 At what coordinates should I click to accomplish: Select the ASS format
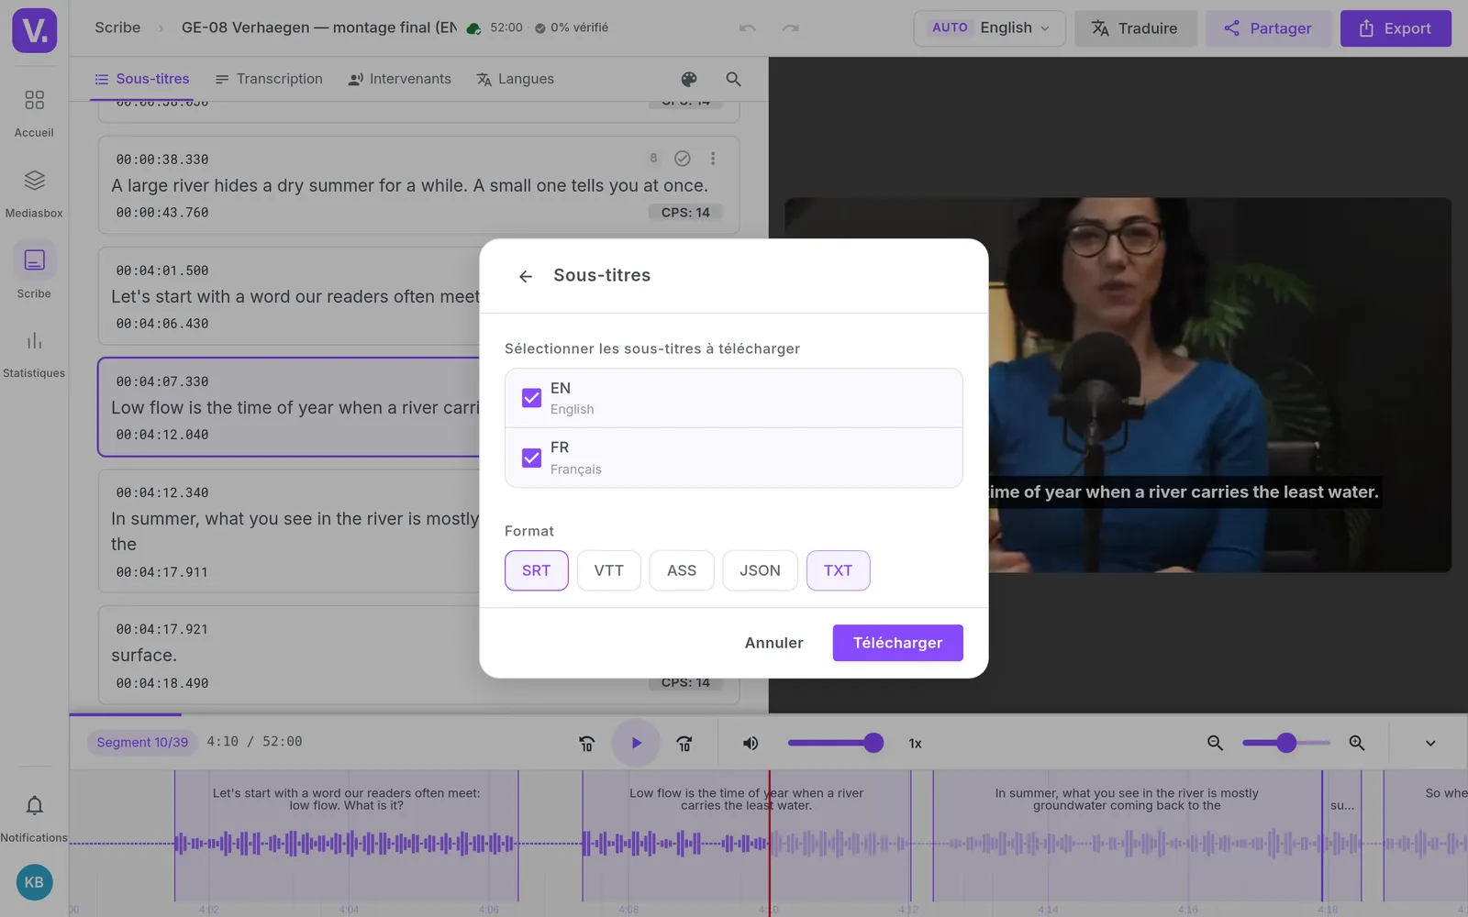point(682,570)
